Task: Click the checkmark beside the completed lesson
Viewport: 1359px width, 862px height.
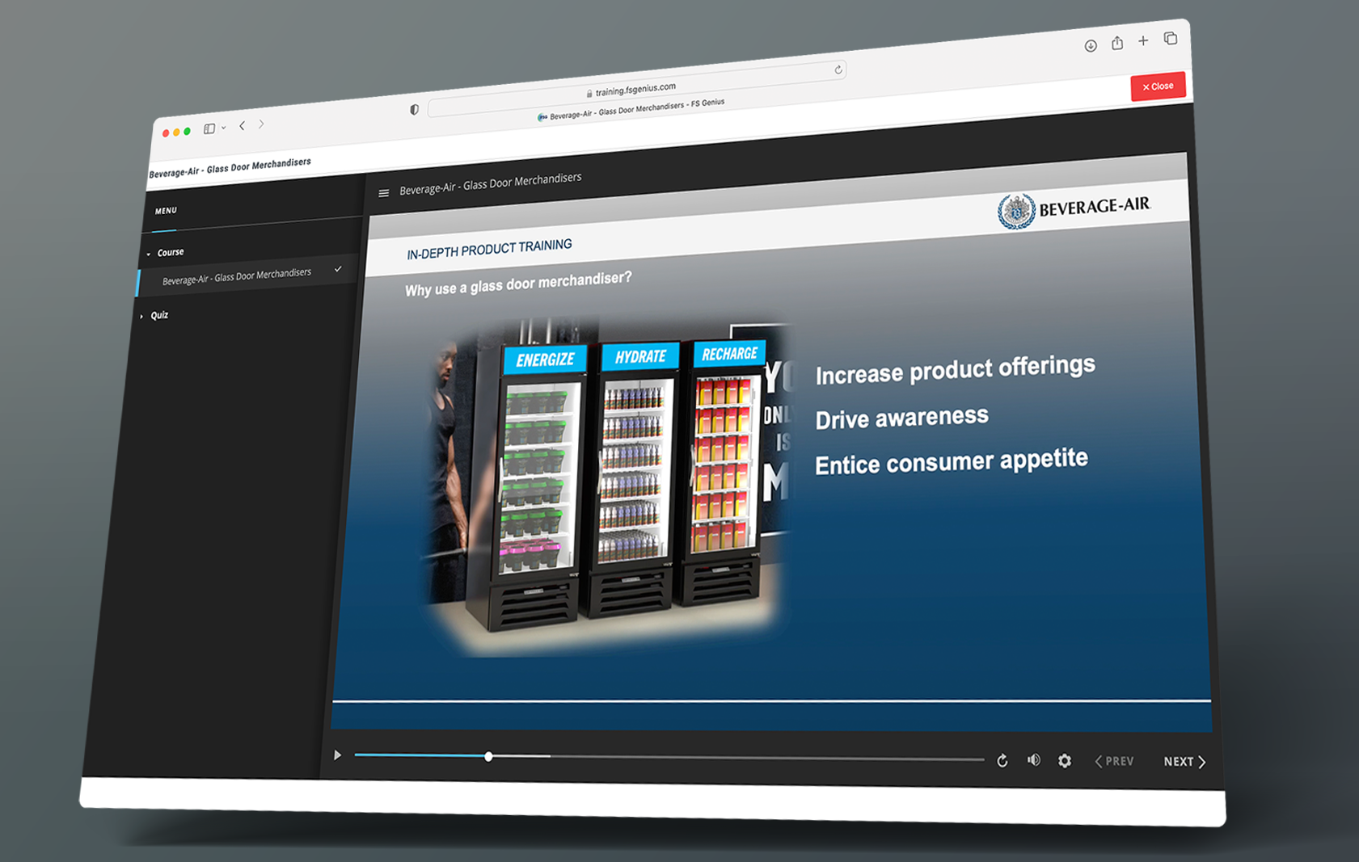Action: (x=338, y=269)
